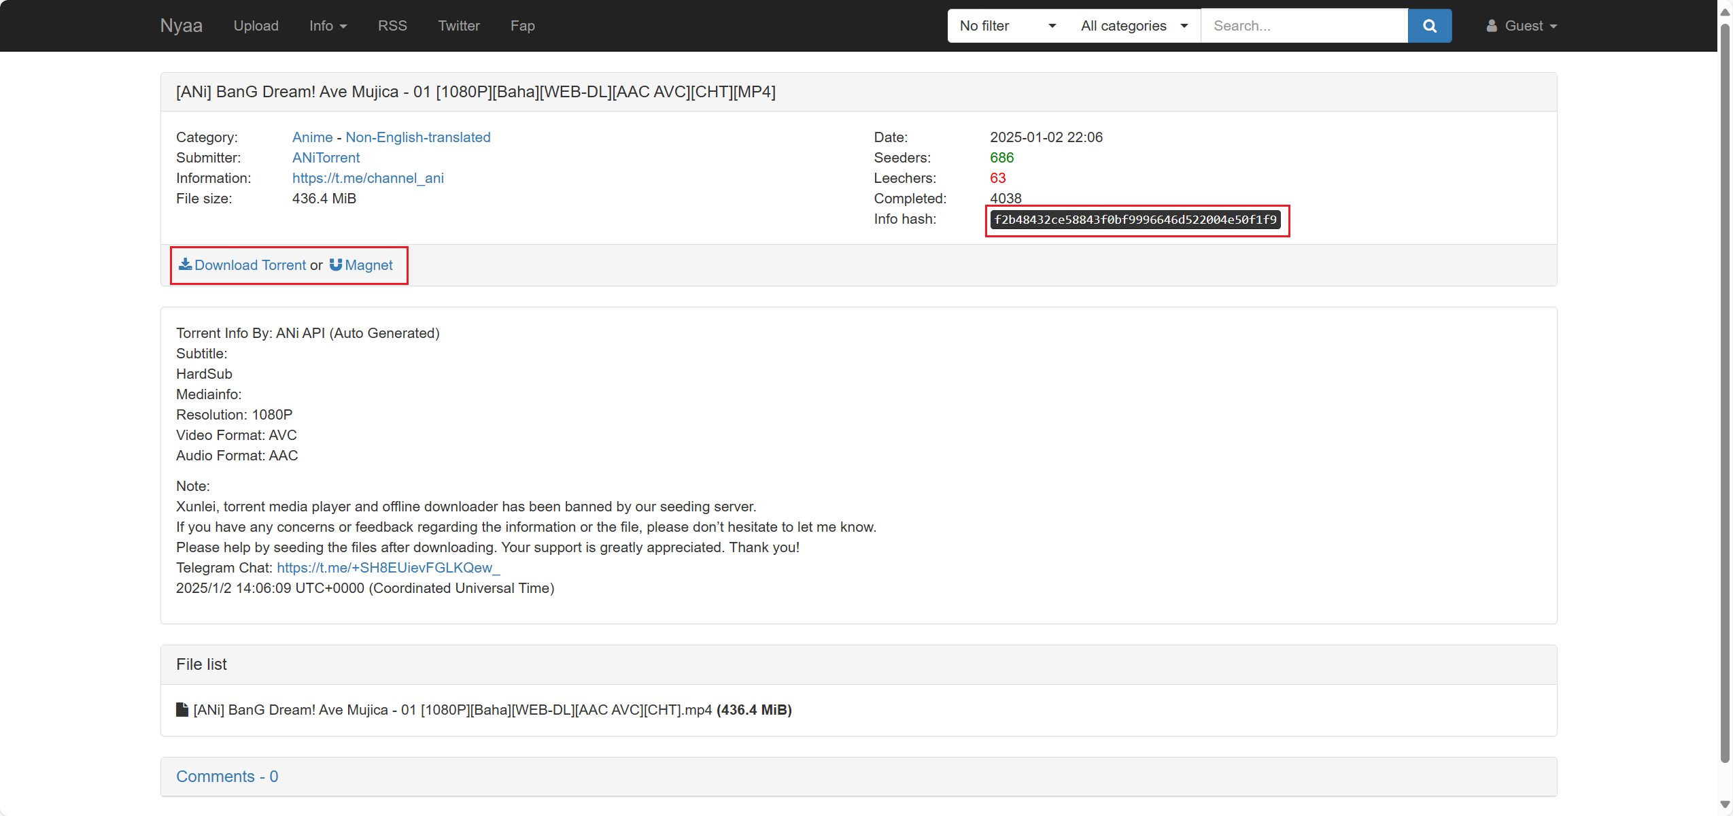
Task: Click the Download Torrent icon
Action: tap(184, 265)
